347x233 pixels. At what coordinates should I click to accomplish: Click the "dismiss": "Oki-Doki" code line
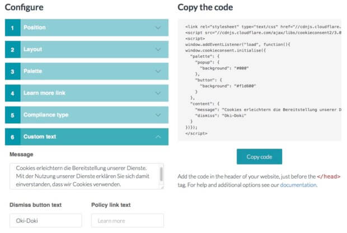tap(221, 115)
